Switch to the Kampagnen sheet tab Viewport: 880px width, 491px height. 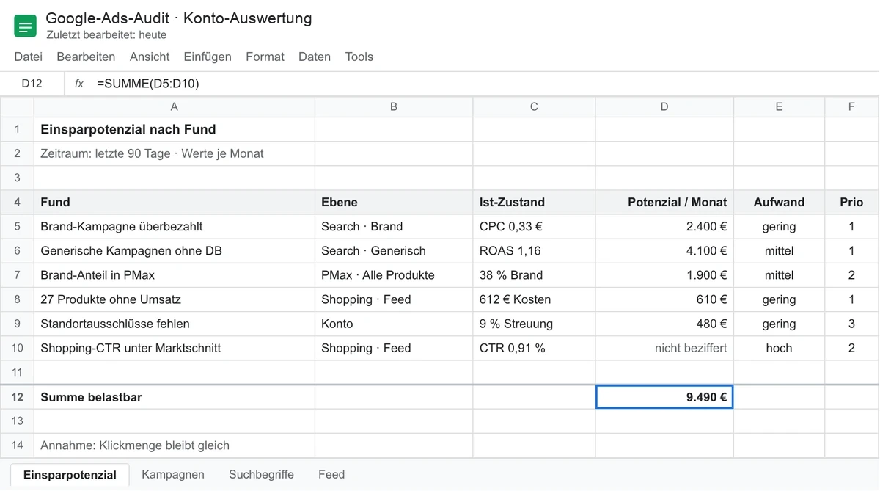coord(173,474)
